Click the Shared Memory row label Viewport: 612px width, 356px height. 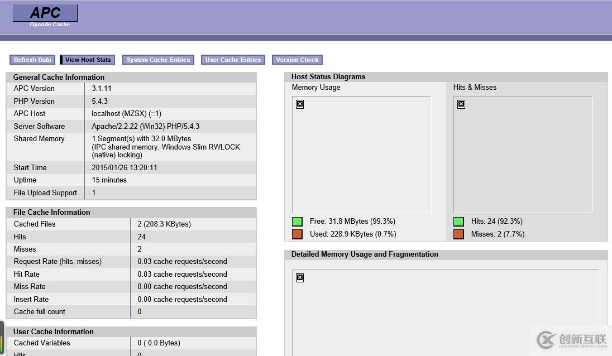(x=39, y=138)
